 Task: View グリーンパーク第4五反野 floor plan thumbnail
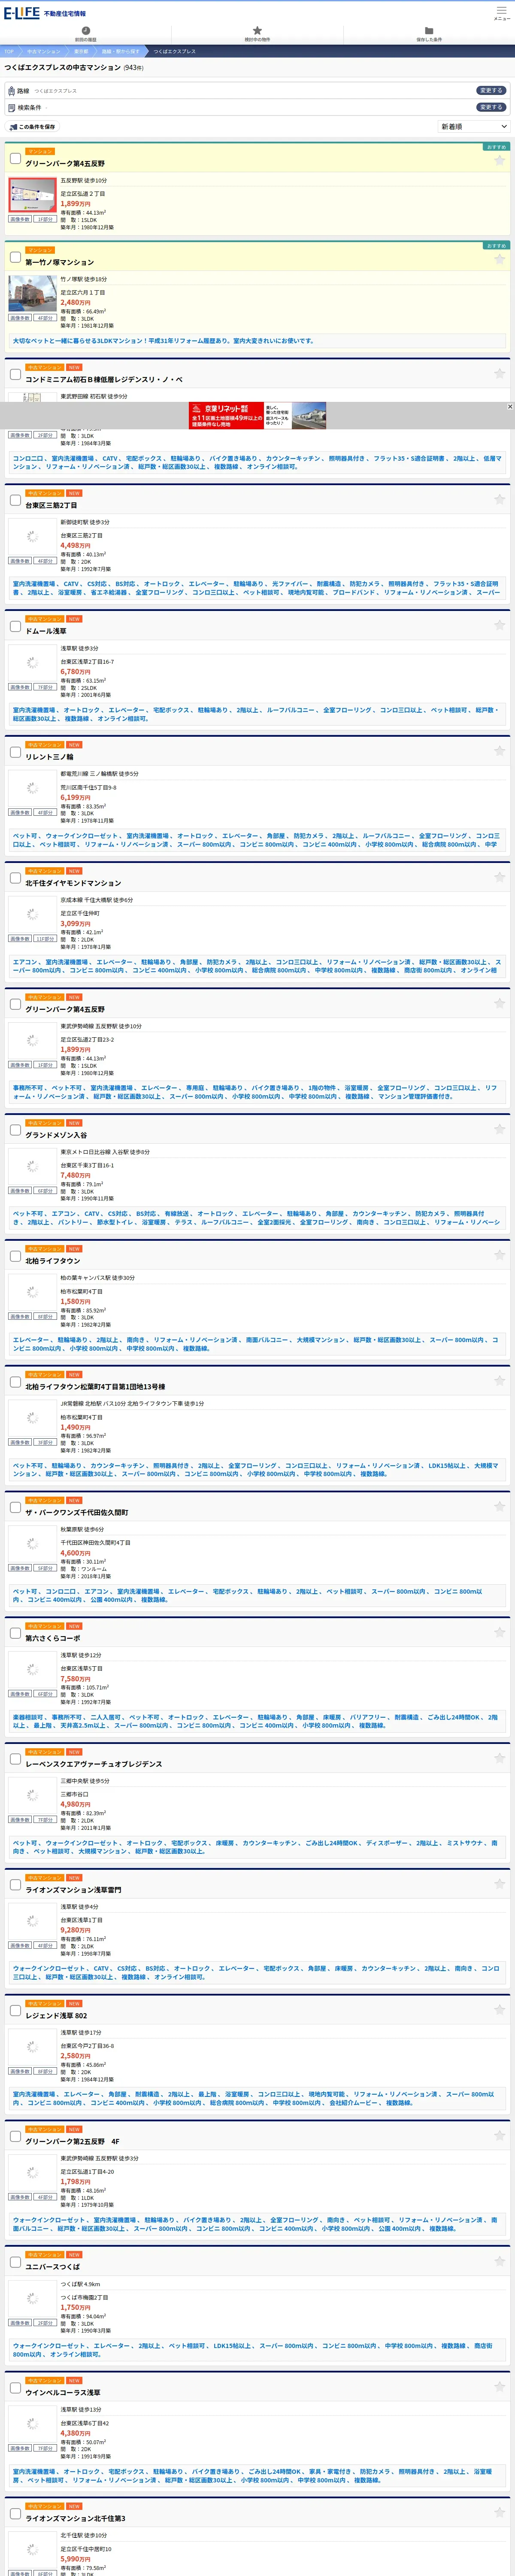pos(32,195)
